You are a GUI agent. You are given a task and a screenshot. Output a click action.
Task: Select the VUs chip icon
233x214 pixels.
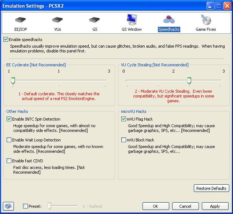58,20
